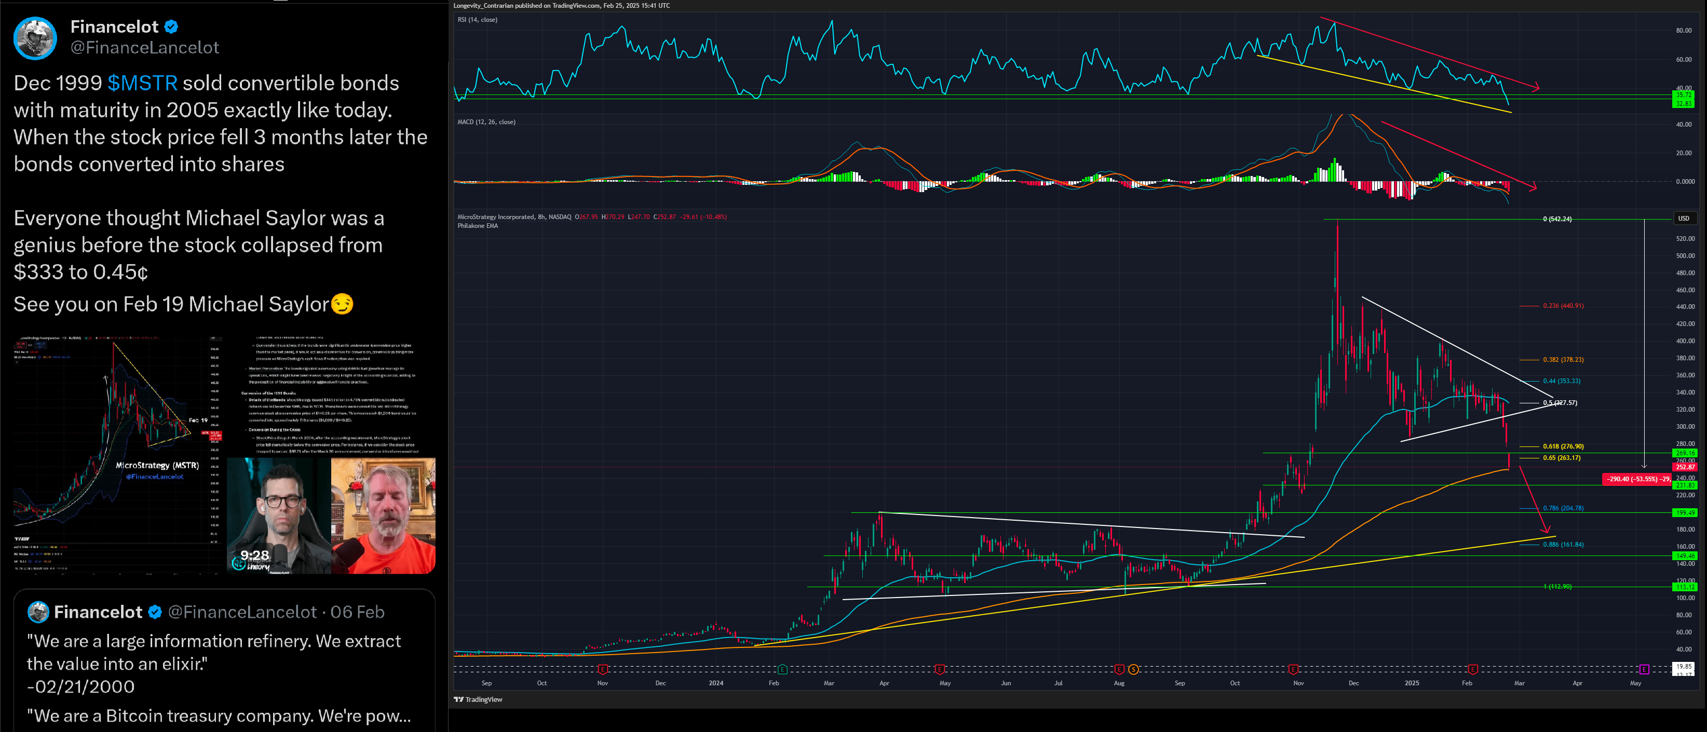This screenshot has height=732, width=1707.
Task: Click the −290.40 (−53.55%) measurement label
Action: click(1636, 479)
